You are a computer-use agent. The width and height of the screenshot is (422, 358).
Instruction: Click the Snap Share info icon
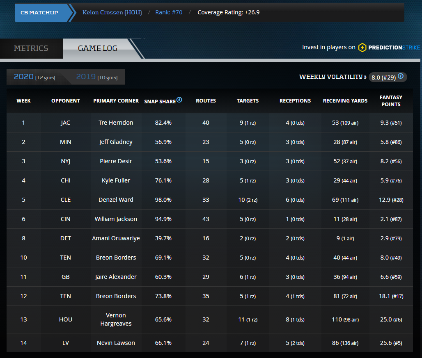tap(179, 100)
